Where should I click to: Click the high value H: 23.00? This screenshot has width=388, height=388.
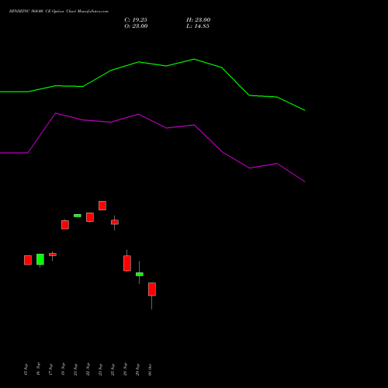199,20
